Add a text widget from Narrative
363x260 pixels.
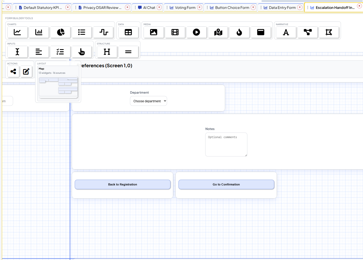(x=286, y=32)
